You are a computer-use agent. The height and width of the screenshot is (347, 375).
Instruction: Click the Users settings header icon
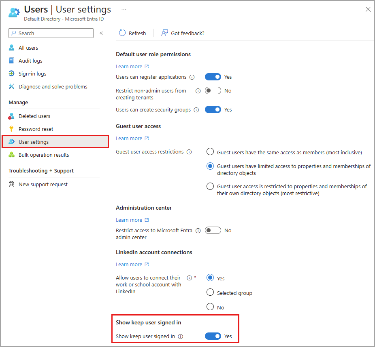point(14,13)
